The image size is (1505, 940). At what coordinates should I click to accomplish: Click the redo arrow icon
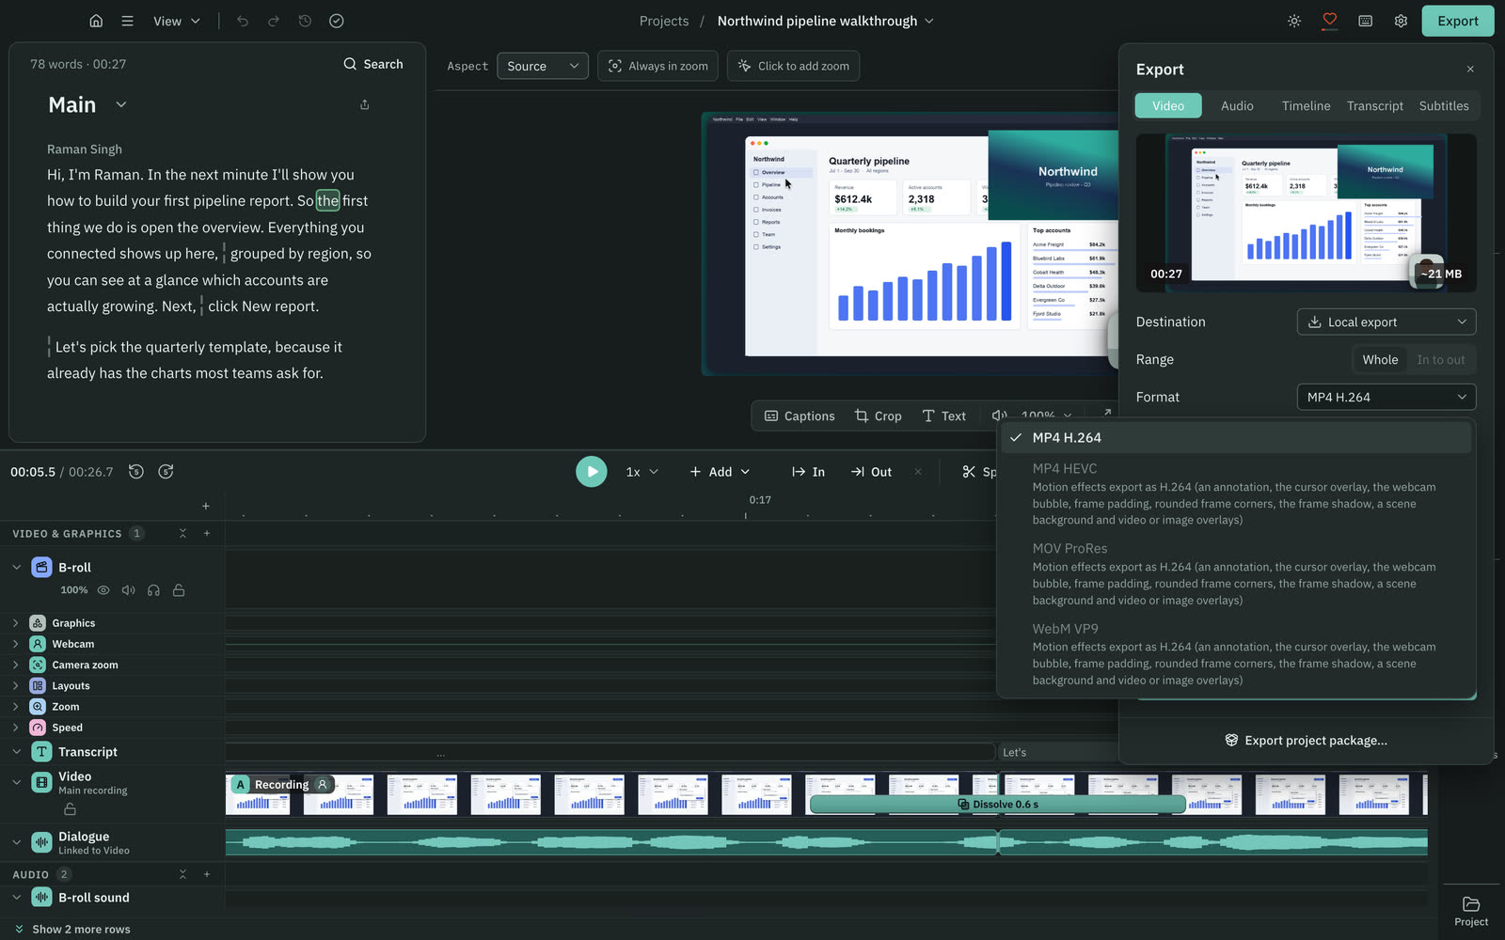click(274, 21)
